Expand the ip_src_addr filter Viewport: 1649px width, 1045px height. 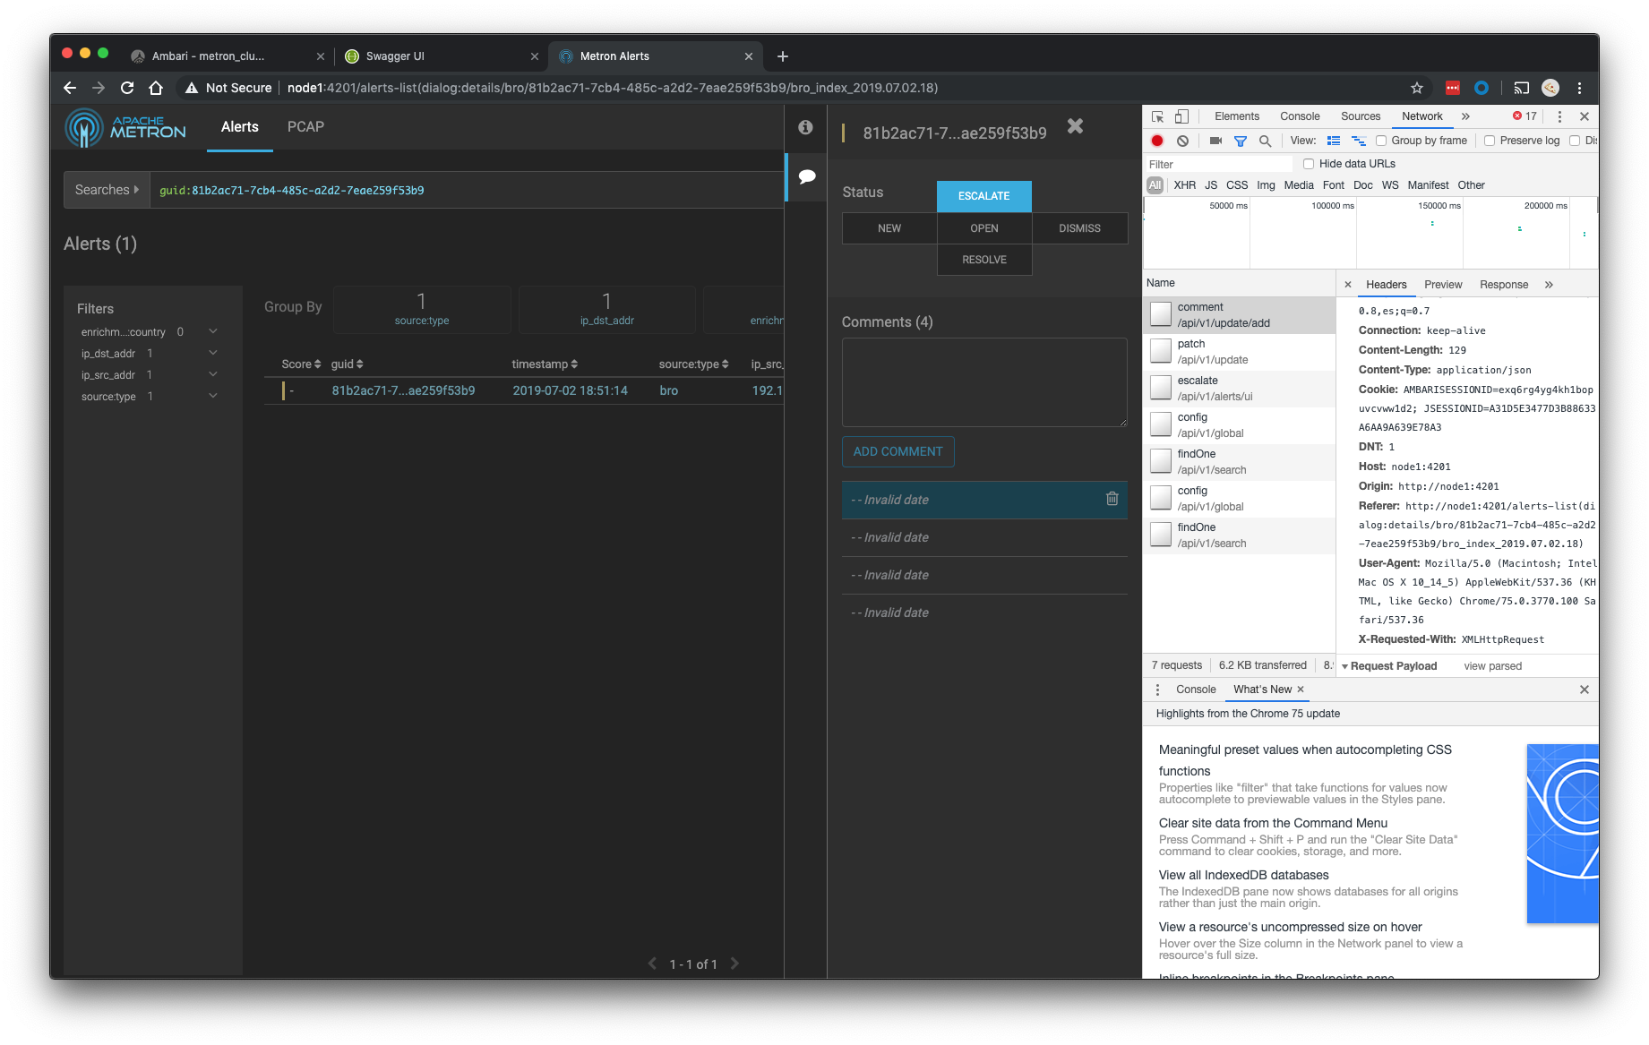coord(213,374)
